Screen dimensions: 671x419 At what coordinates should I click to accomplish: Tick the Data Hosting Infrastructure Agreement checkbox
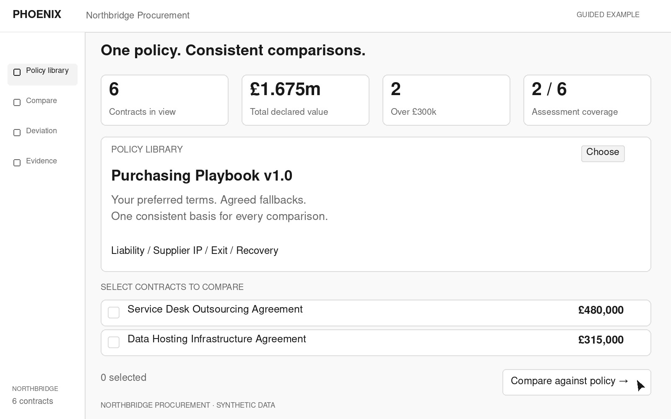coord(114,342)
